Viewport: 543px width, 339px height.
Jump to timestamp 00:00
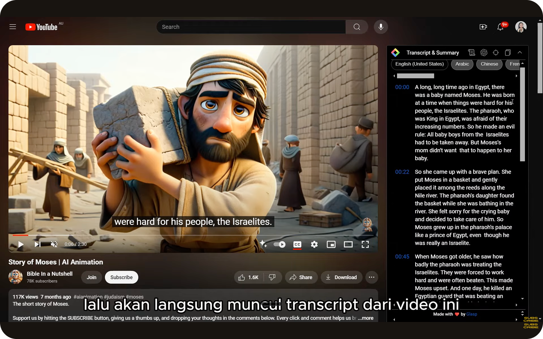click(402, 87)
